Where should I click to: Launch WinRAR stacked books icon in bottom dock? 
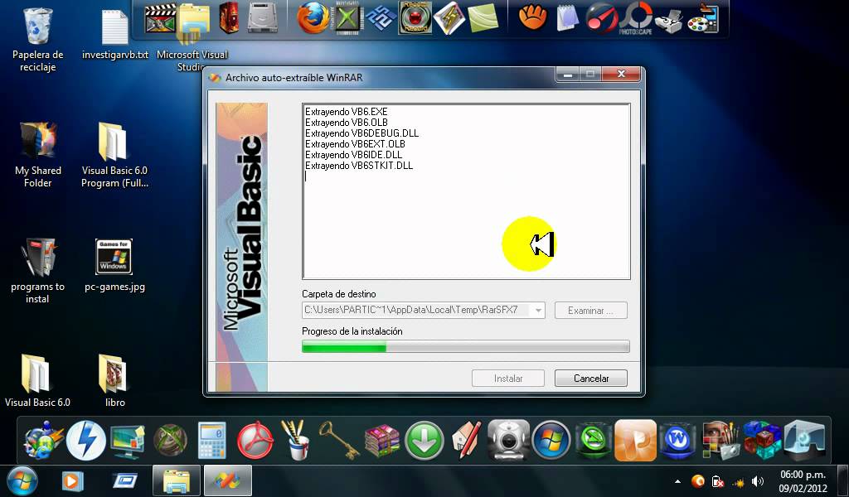coord(381,440)
